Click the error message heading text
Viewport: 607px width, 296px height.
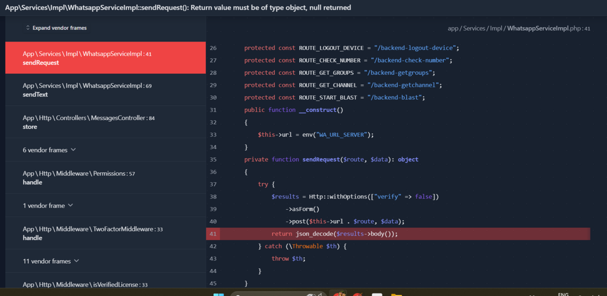pos(178,8)
